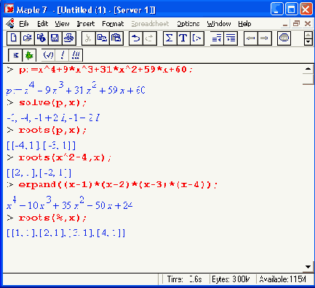Open the Options menu
The width and height of the screenshot is (315, 288).
188,24
